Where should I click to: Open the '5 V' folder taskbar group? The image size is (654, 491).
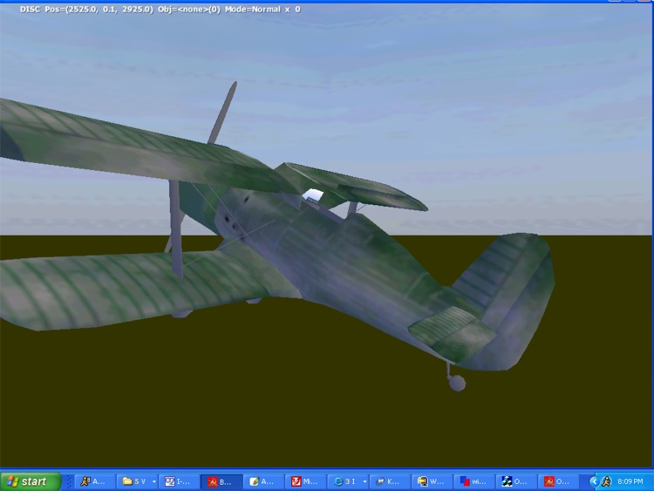133,481
